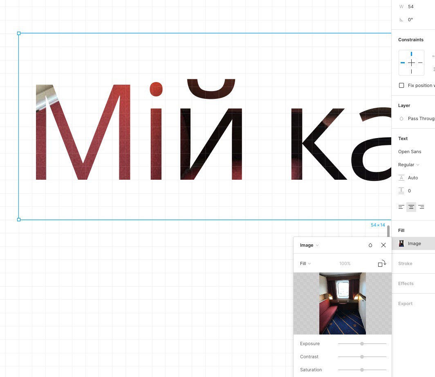Click the top-left selection handle
The image size is (435, 377).
[x=19, y=33]
